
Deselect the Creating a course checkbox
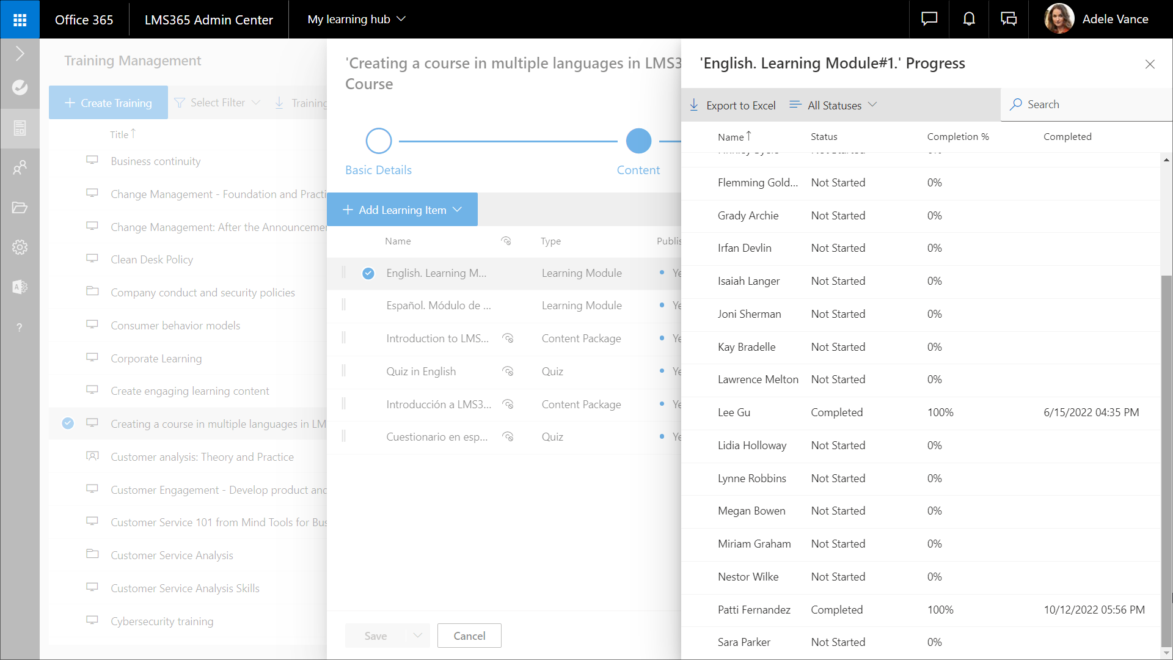click(x=68, y=424)
